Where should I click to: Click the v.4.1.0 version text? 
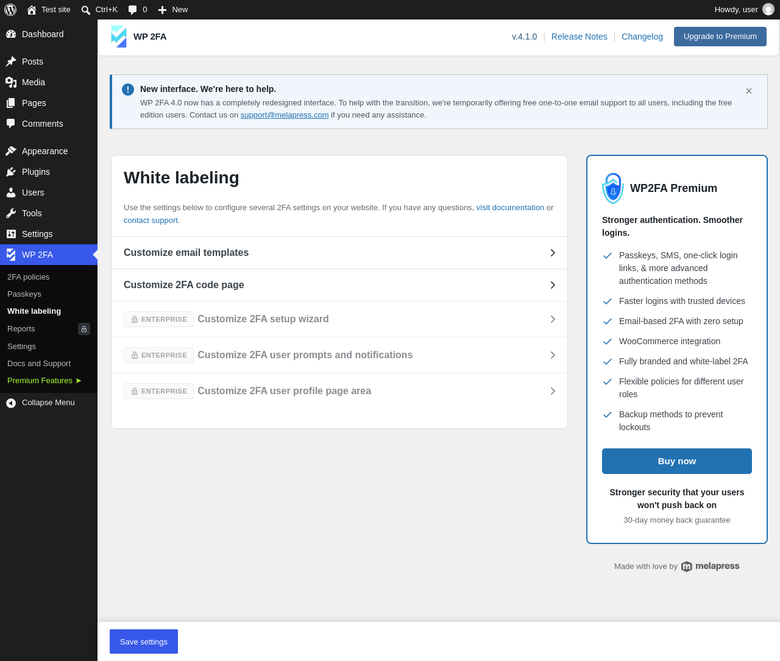point(525,37)
